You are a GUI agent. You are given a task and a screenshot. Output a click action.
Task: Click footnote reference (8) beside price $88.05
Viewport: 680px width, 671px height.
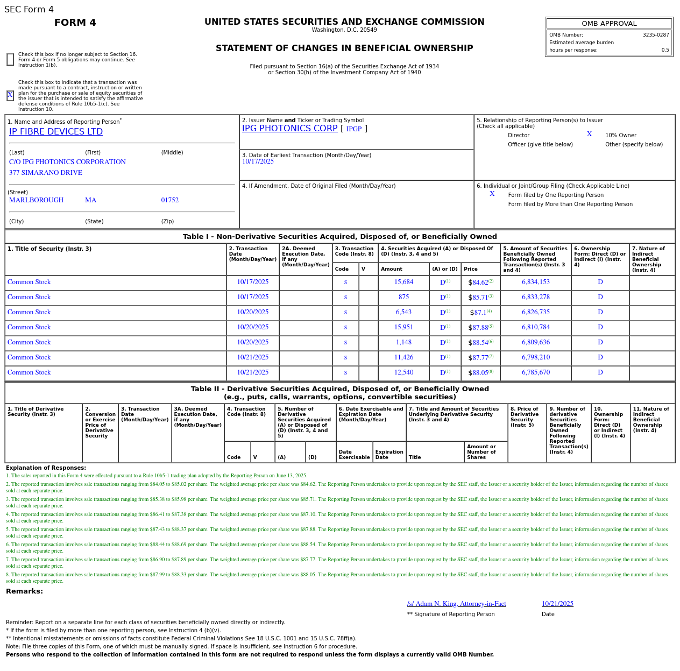point(491,371)
